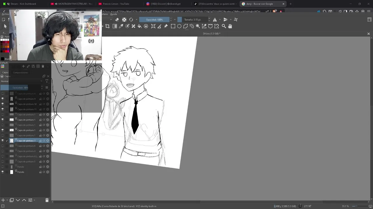Switch to the Composiciones tab
Image resolution: width=373 pixels, height=209 pixels.
pos(20,73)
